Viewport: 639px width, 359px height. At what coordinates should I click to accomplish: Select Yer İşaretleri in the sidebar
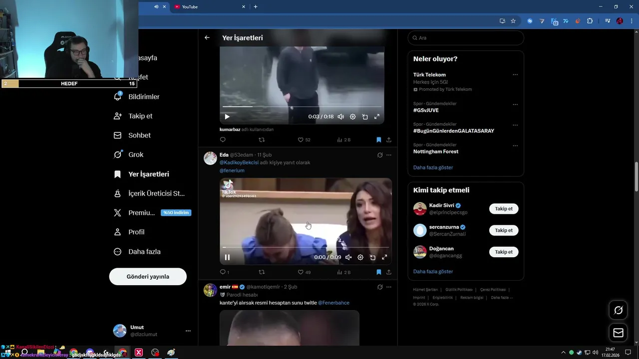[x=142, y=174]
